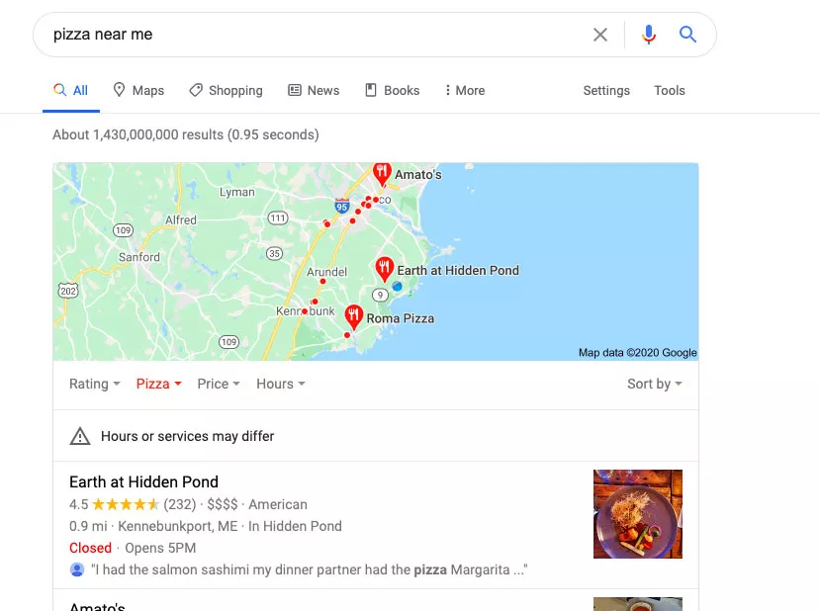Switch to the Shopping tab

click(226, 90)
